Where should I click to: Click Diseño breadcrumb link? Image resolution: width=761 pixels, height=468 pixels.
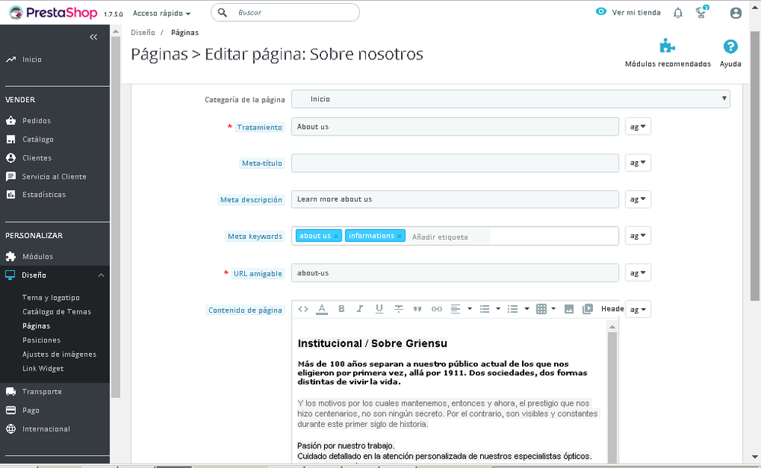[x=143, y=33]
